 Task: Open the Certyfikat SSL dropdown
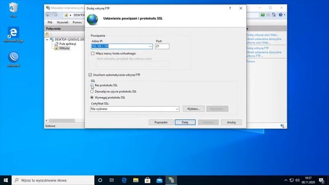click(177, 109)
